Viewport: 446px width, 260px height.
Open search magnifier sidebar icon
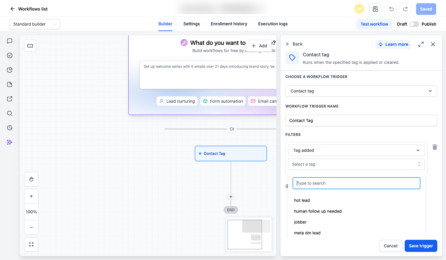click(10, 113)
